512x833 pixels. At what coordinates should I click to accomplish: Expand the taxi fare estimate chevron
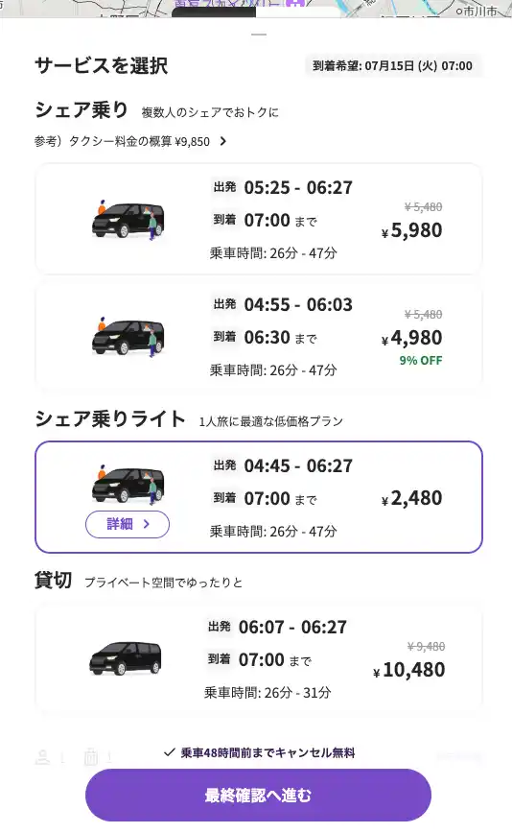[x=223, y=141]
